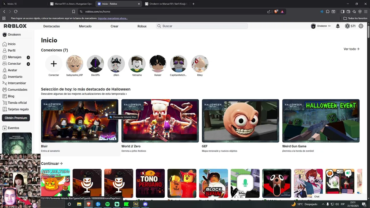
Task: Click the plus Conectar add-connection circle
Action: pyautogui.click(x=54, y=64)
